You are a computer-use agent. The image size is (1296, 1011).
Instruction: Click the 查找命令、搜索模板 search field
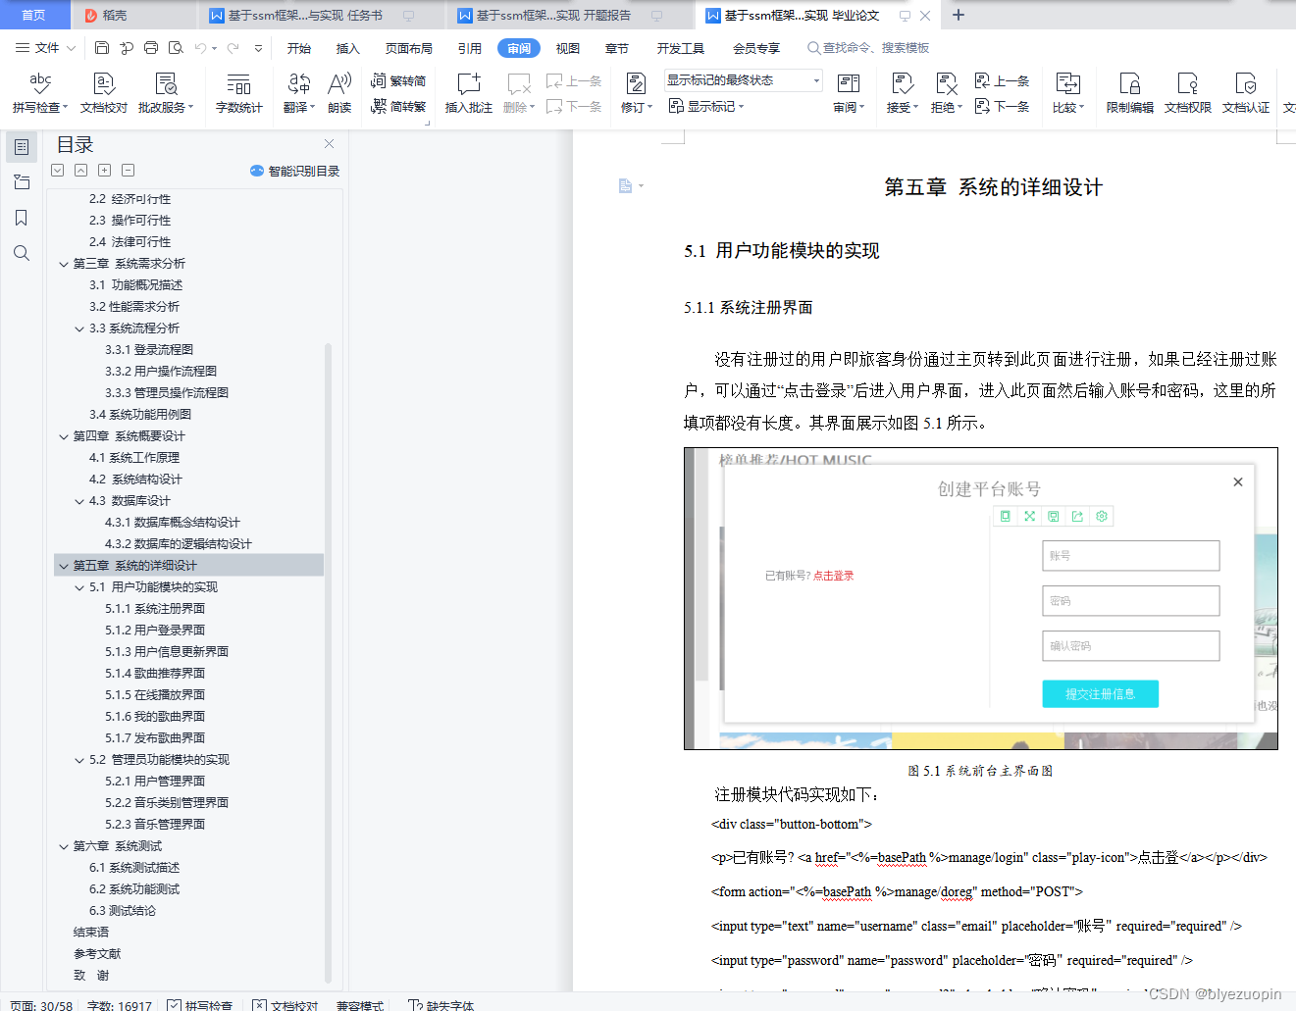(x=868, y=48)
